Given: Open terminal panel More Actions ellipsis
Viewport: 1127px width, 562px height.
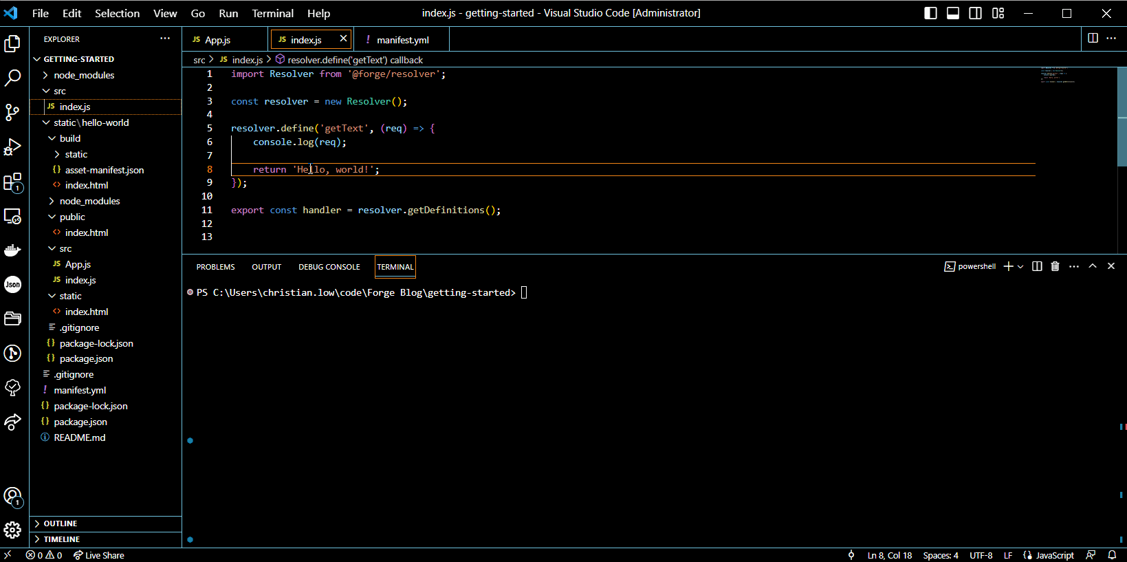Looking at the screenshot, I should pos(1074,266).
